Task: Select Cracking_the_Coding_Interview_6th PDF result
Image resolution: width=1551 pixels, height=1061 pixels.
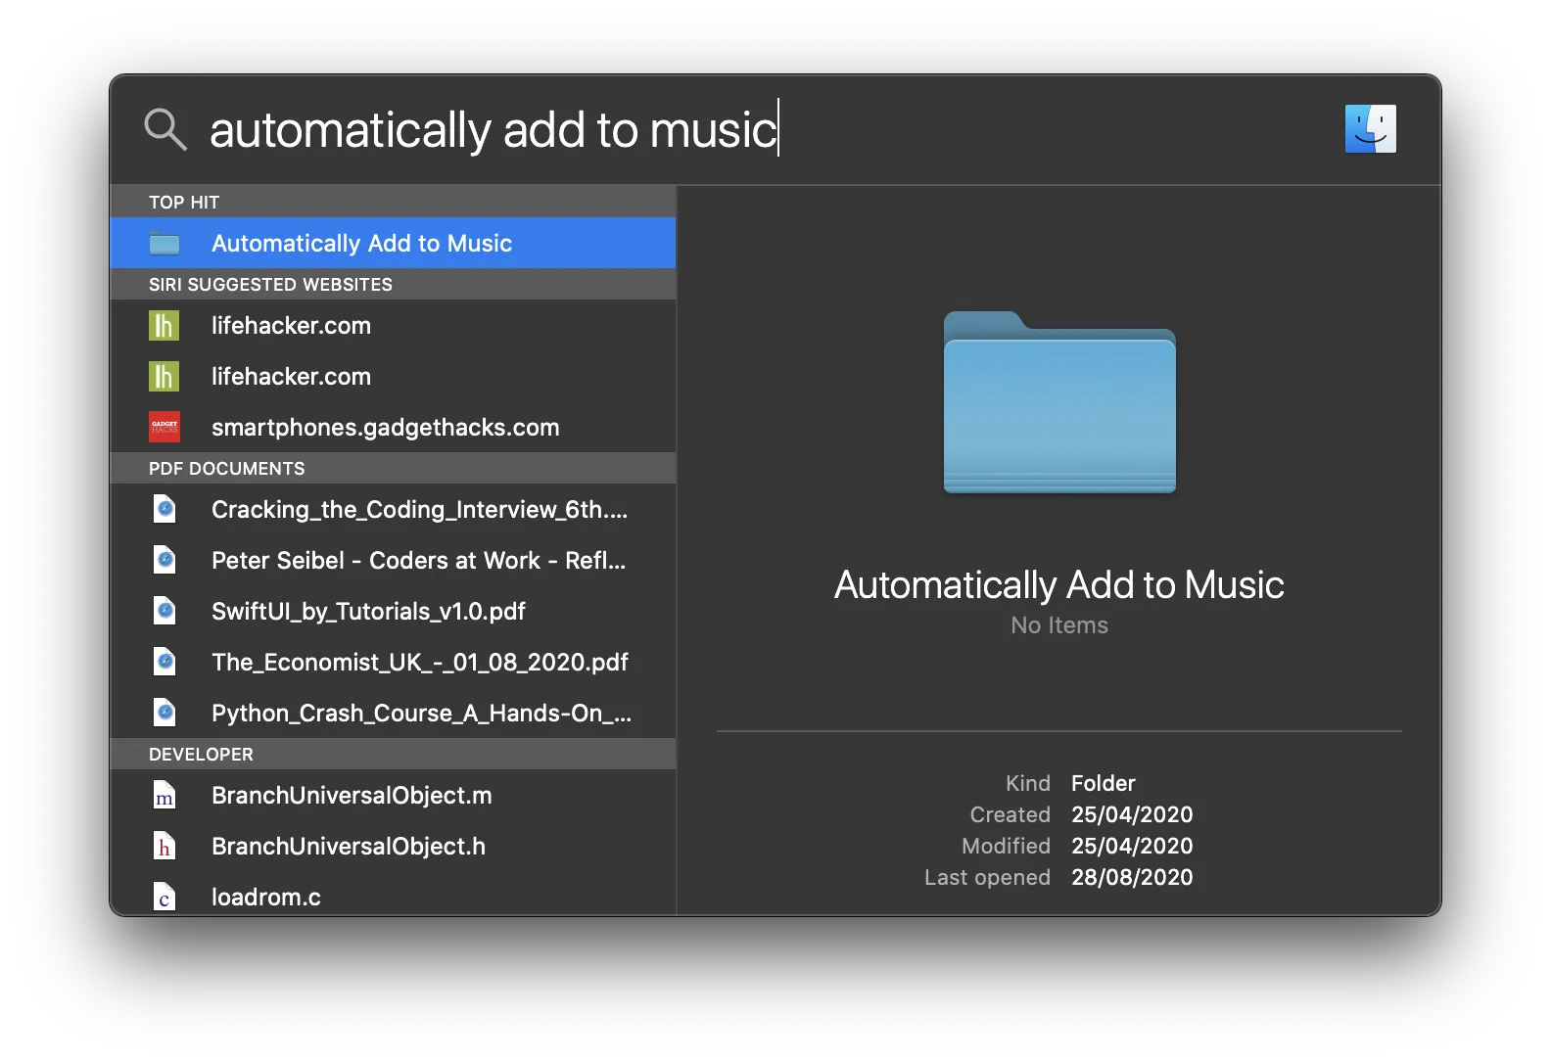Action: point(393,509)
